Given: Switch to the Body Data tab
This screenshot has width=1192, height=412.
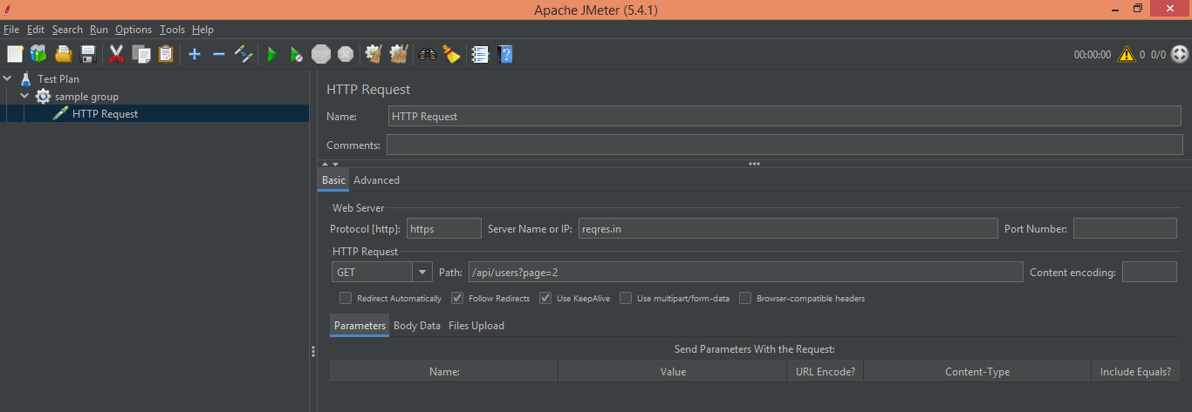Looking at the screenshot, I should click(x=417, y=326).
